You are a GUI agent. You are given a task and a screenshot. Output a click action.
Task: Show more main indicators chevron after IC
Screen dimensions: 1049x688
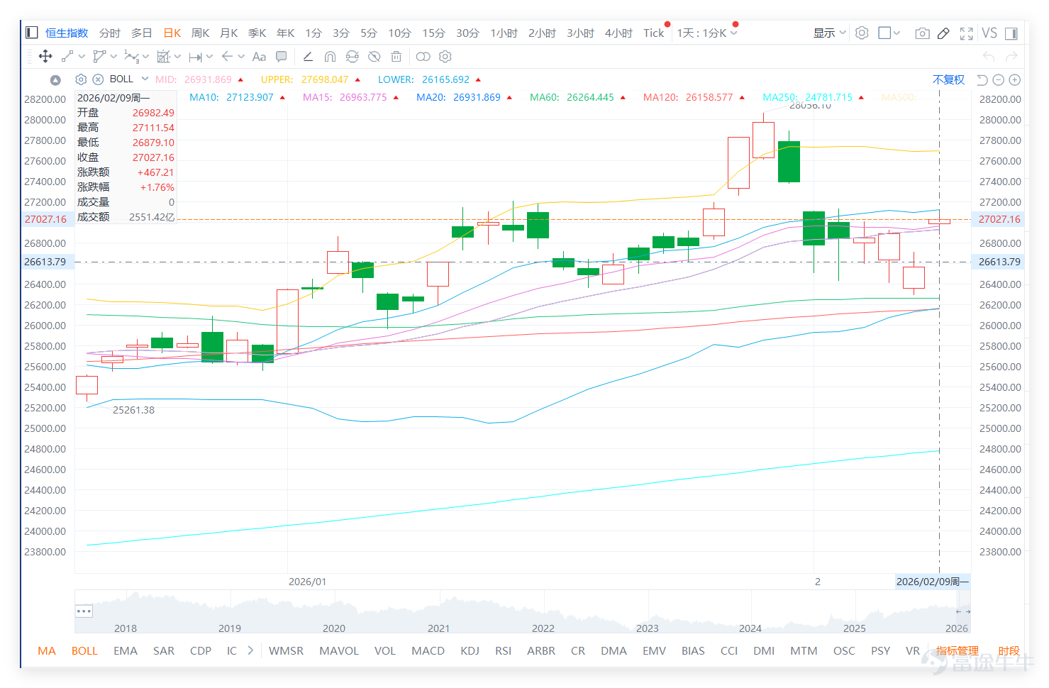(x=250, y=650)
